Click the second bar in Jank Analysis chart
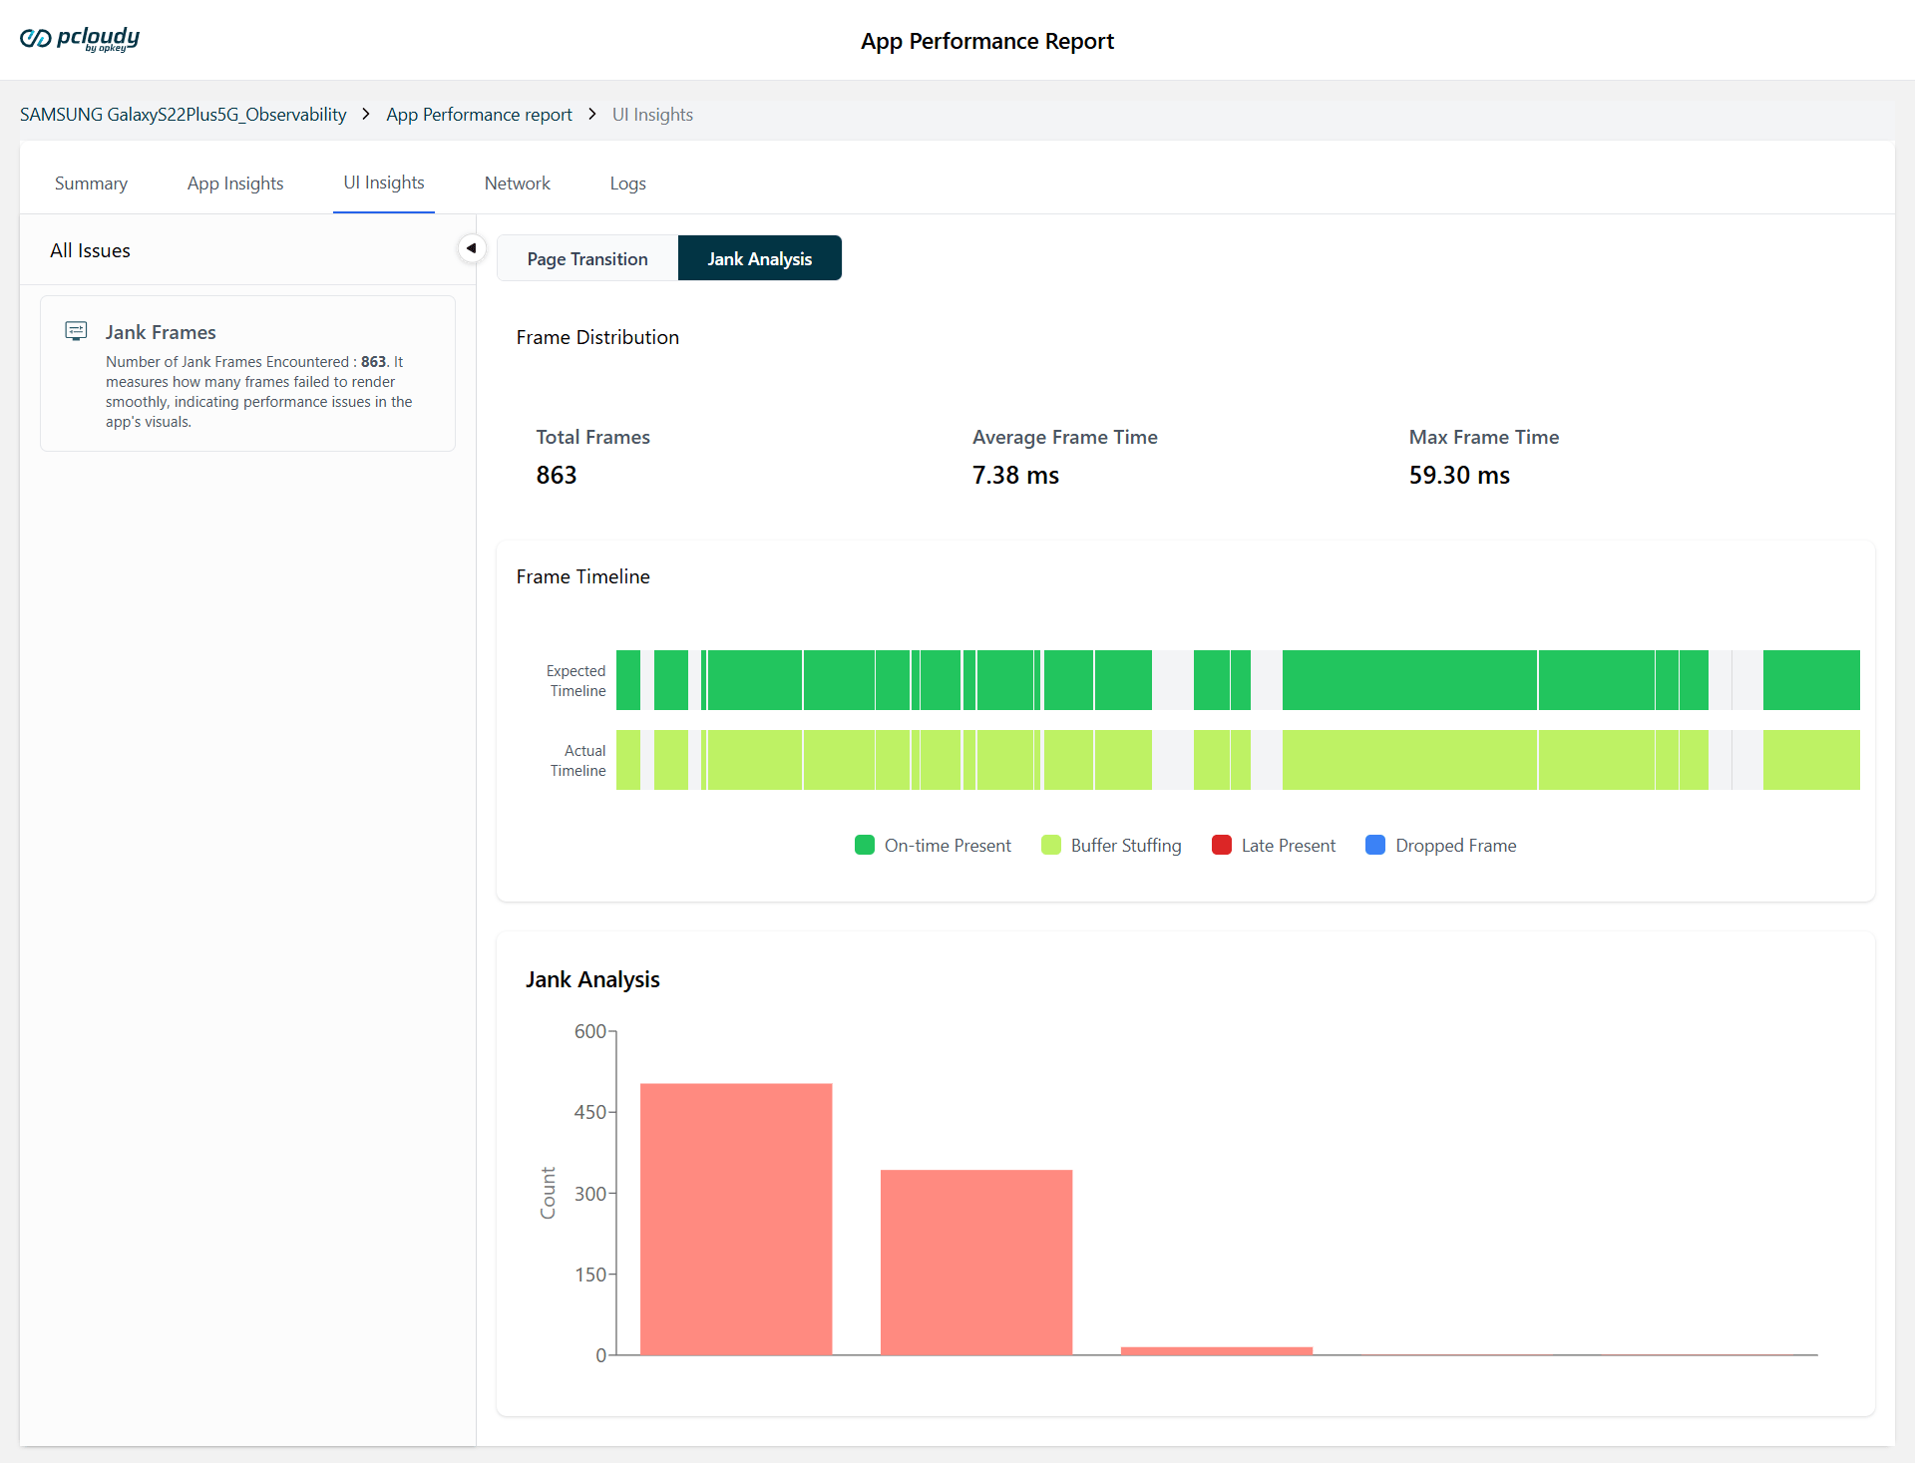 pyautogui.click(x=976, y=1262)
